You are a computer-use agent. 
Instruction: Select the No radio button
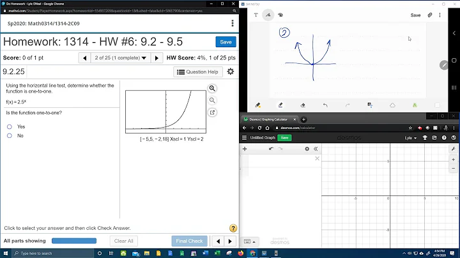point(10,136)
